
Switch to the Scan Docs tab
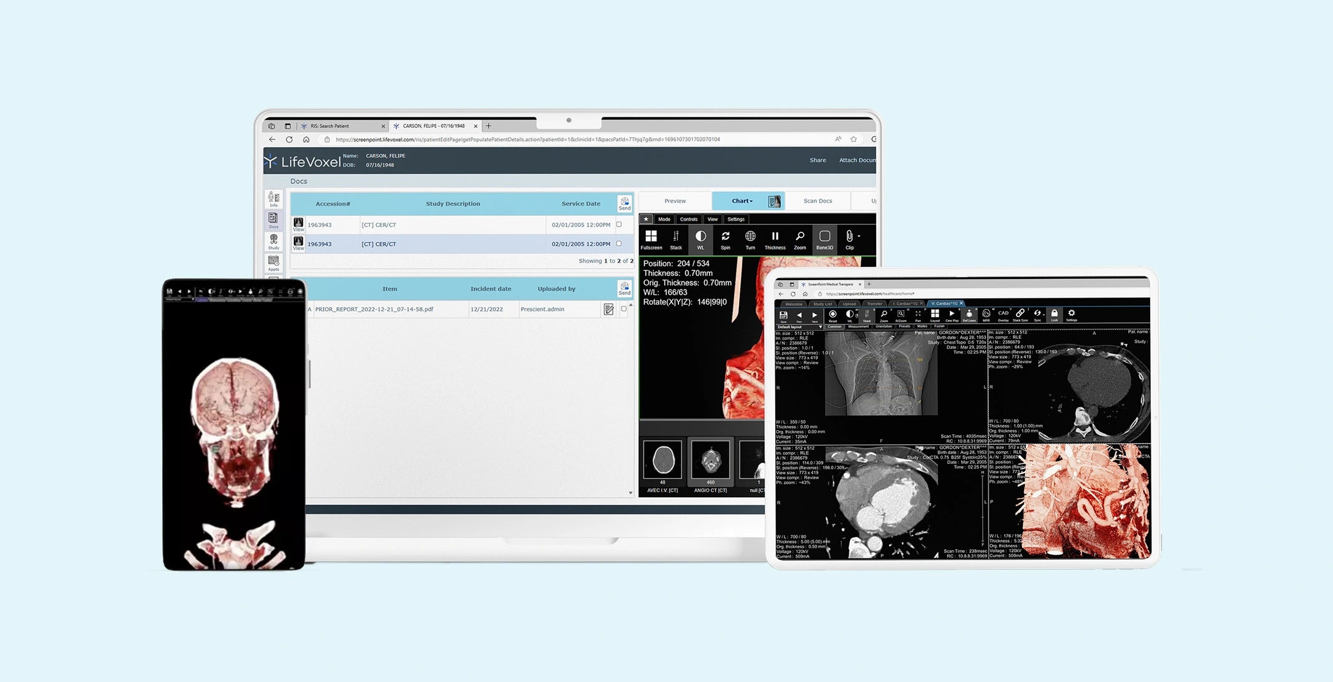[818, 201]
